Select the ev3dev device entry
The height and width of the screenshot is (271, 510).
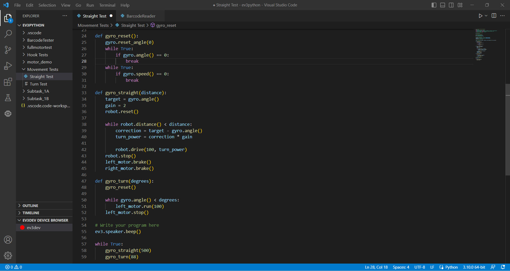pyautogui.click(x=44, y=227)
